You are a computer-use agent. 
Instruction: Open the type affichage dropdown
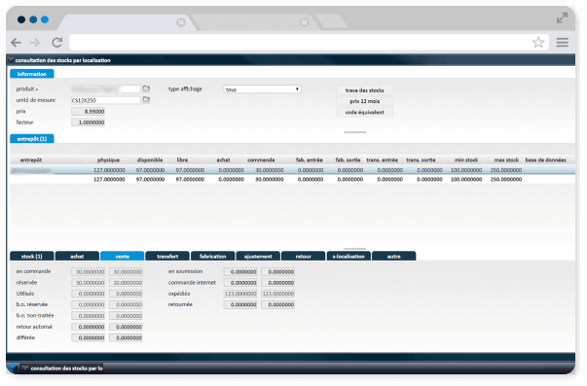click(263, 89)
